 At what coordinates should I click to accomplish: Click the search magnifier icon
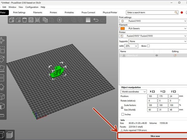pos(176,12)
